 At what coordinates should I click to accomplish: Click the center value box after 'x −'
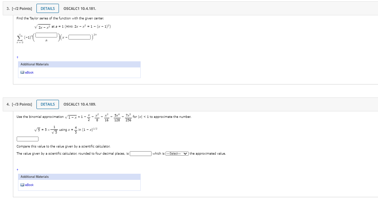pyautogui.click(x=80, y=37)
